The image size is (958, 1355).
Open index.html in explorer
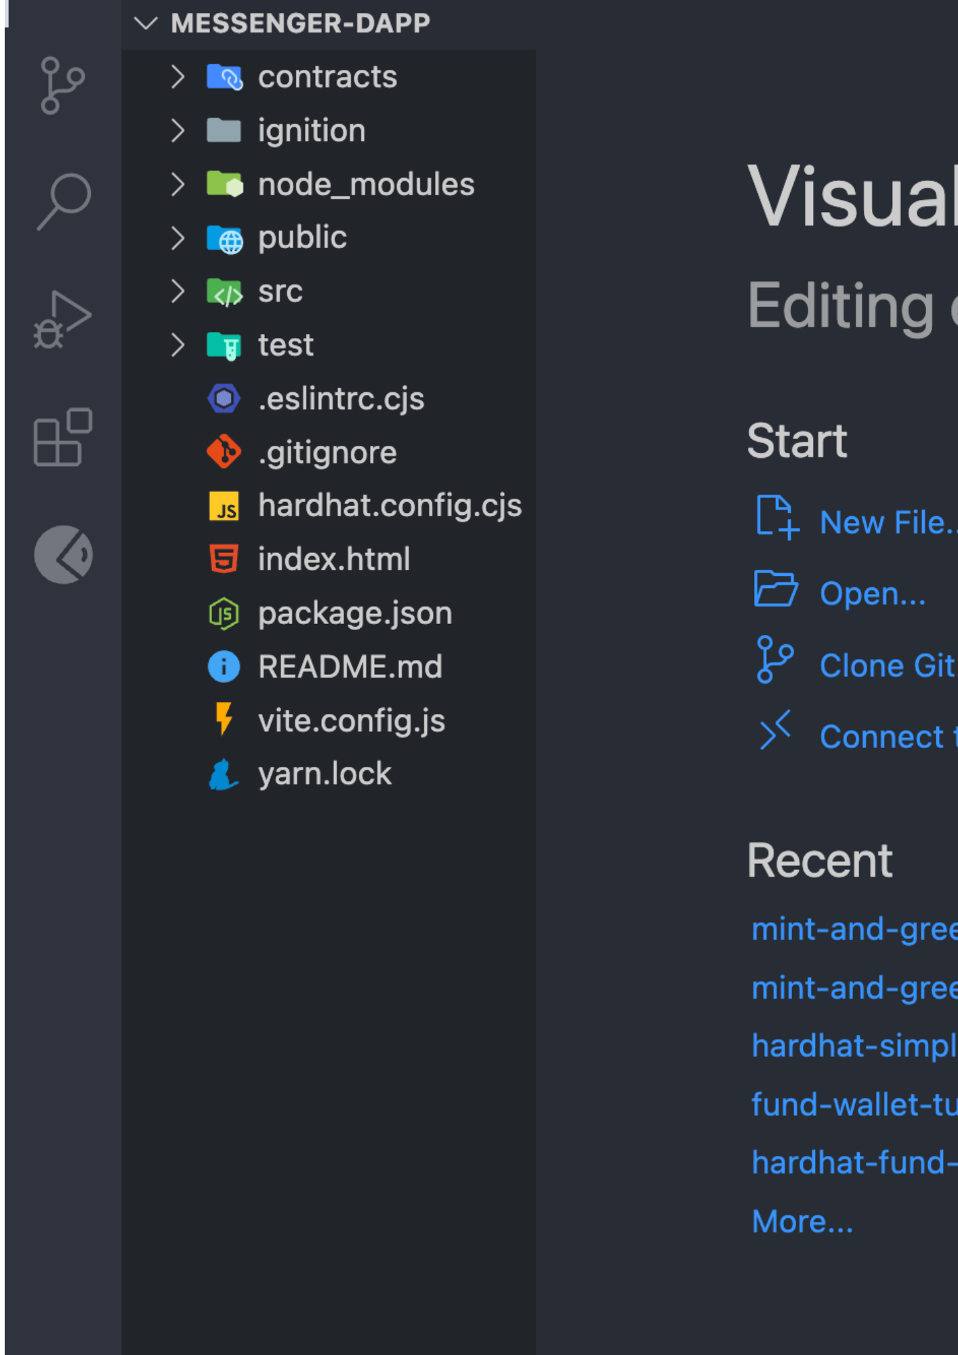click(x=334, y=560)
